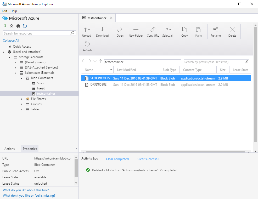Open account management person icon
The image size is (258, 199).
[x=12, y=26]
